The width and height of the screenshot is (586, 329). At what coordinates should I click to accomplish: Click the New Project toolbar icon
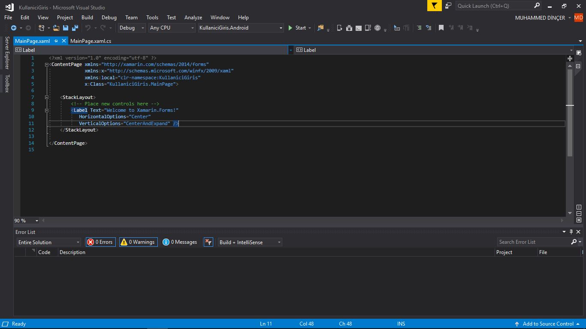42,28
